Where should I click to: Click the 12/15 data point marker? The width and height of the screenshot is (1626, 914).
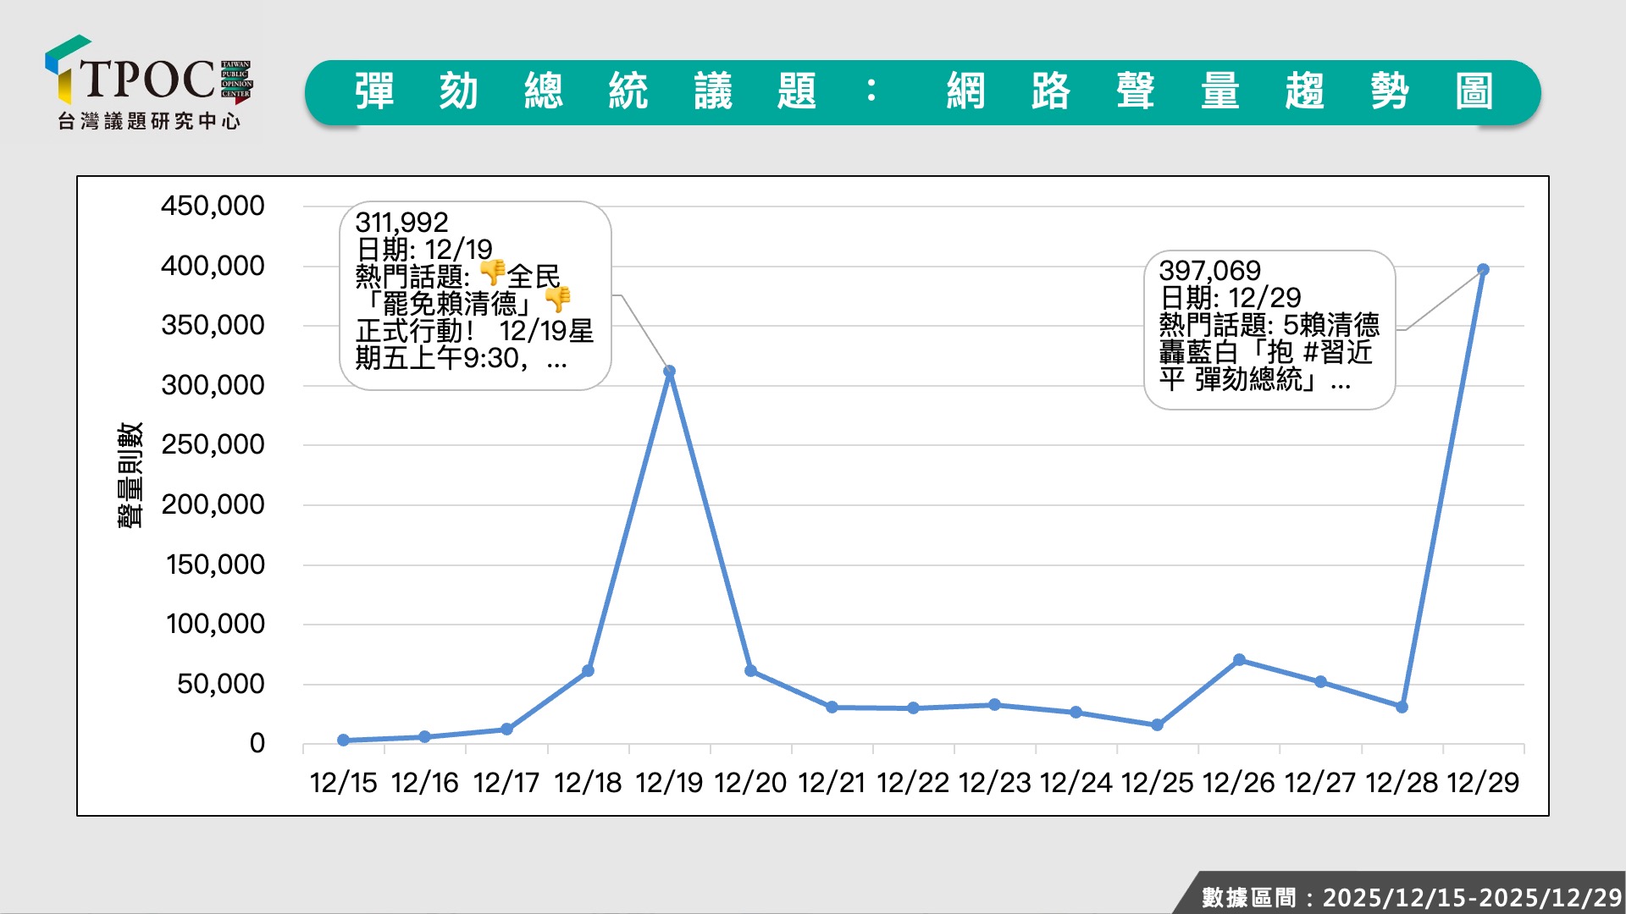pos(343,740)
